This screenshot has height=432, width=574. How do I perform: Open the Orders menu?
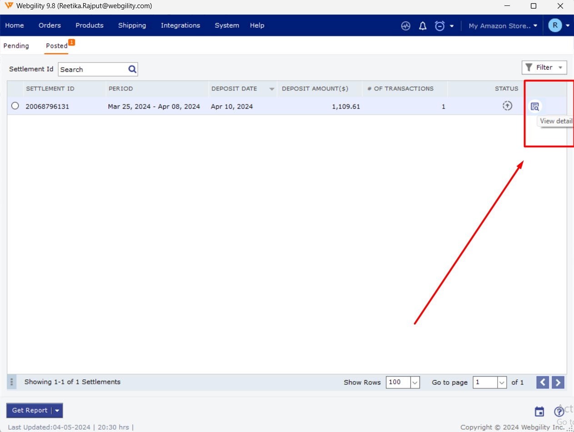50,25
